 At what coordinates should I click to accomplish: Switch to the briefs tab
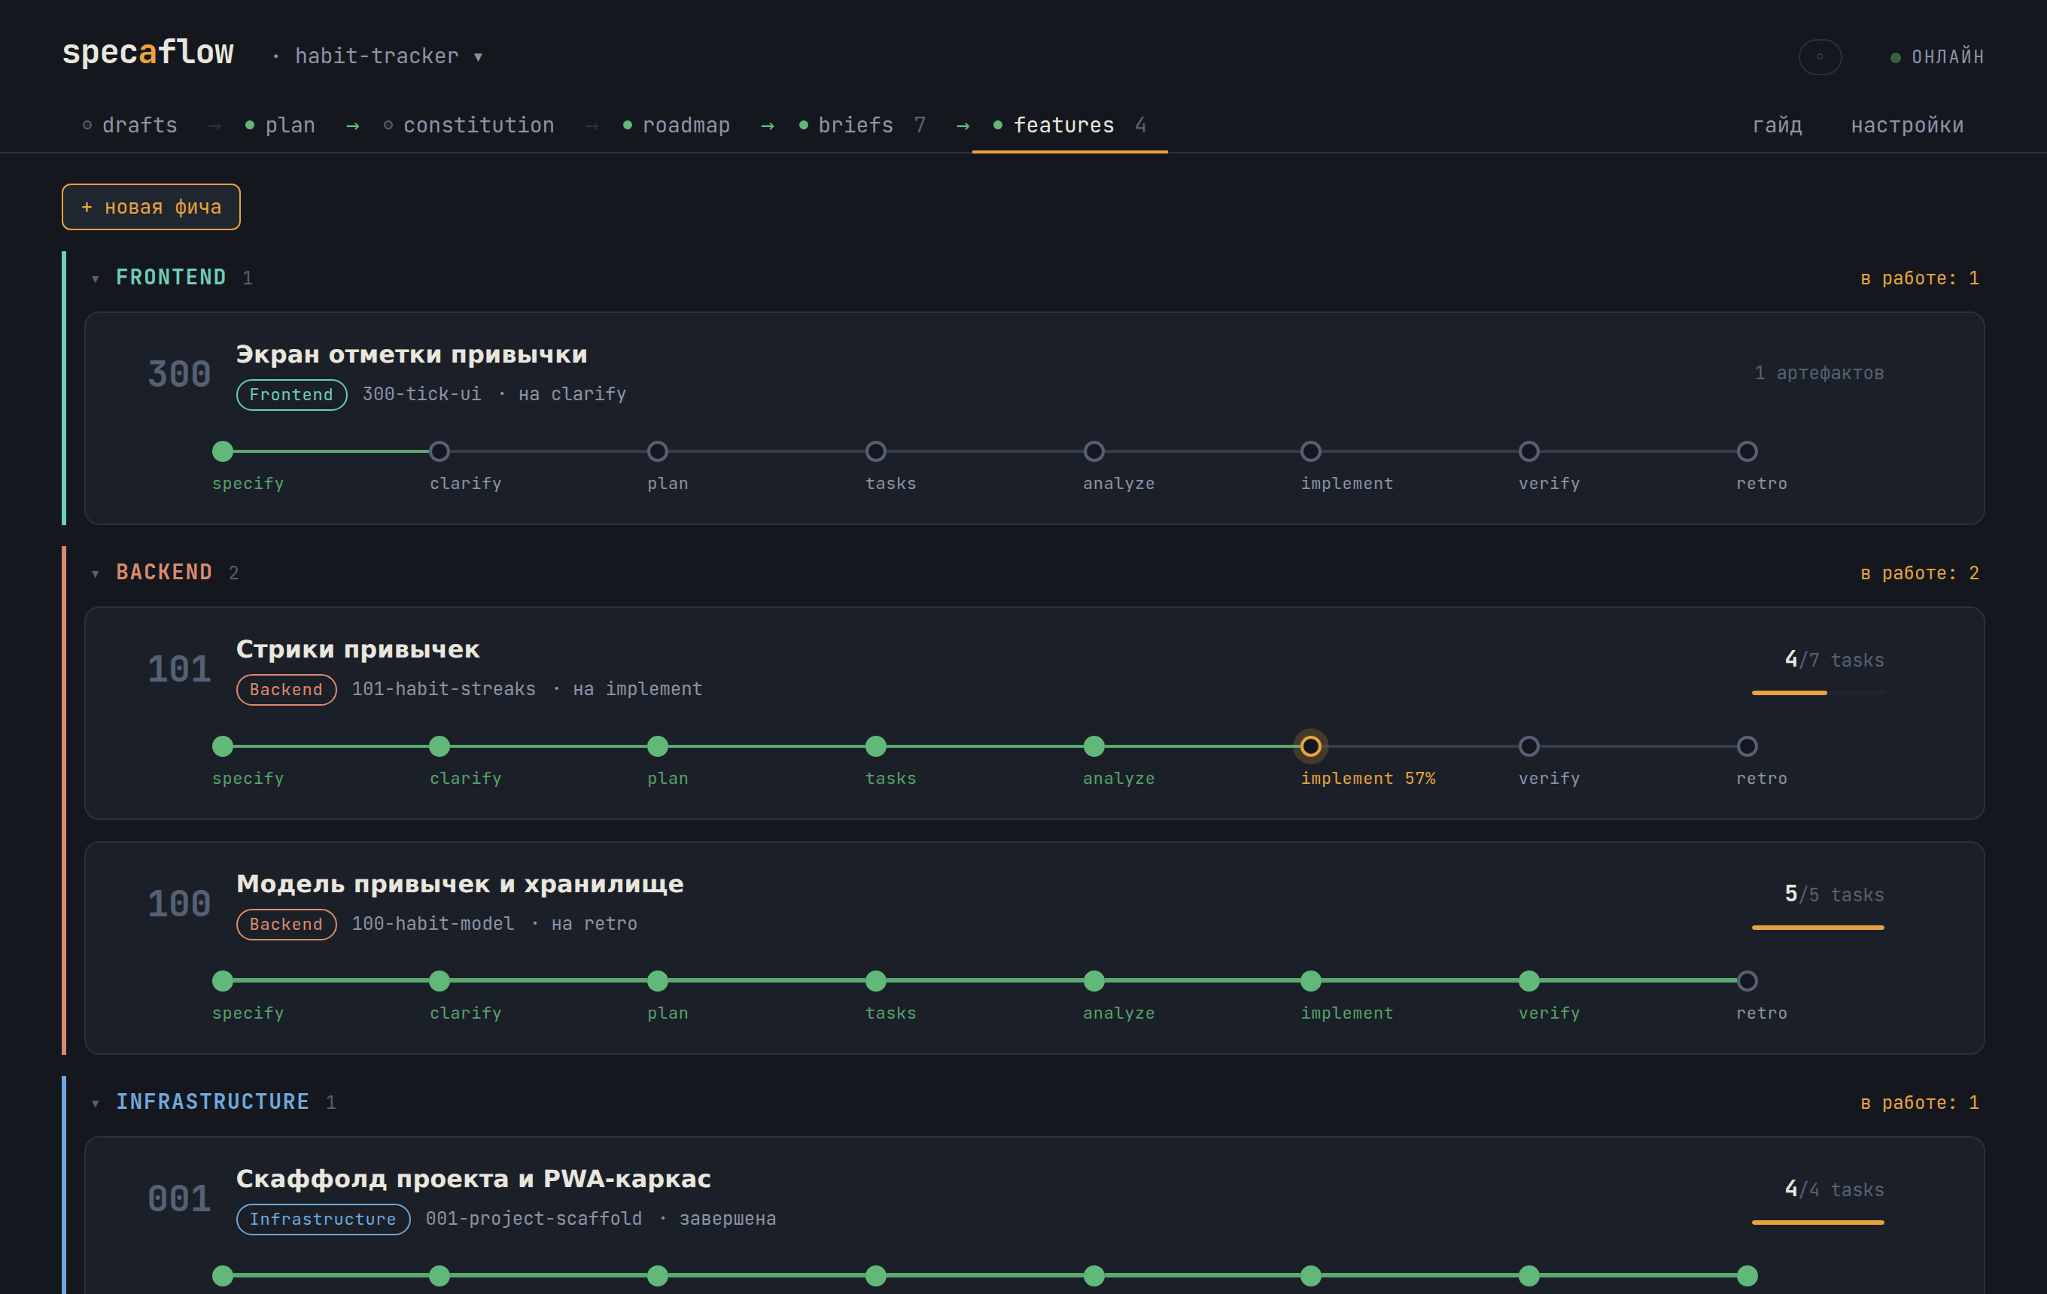tap(862, 125)
